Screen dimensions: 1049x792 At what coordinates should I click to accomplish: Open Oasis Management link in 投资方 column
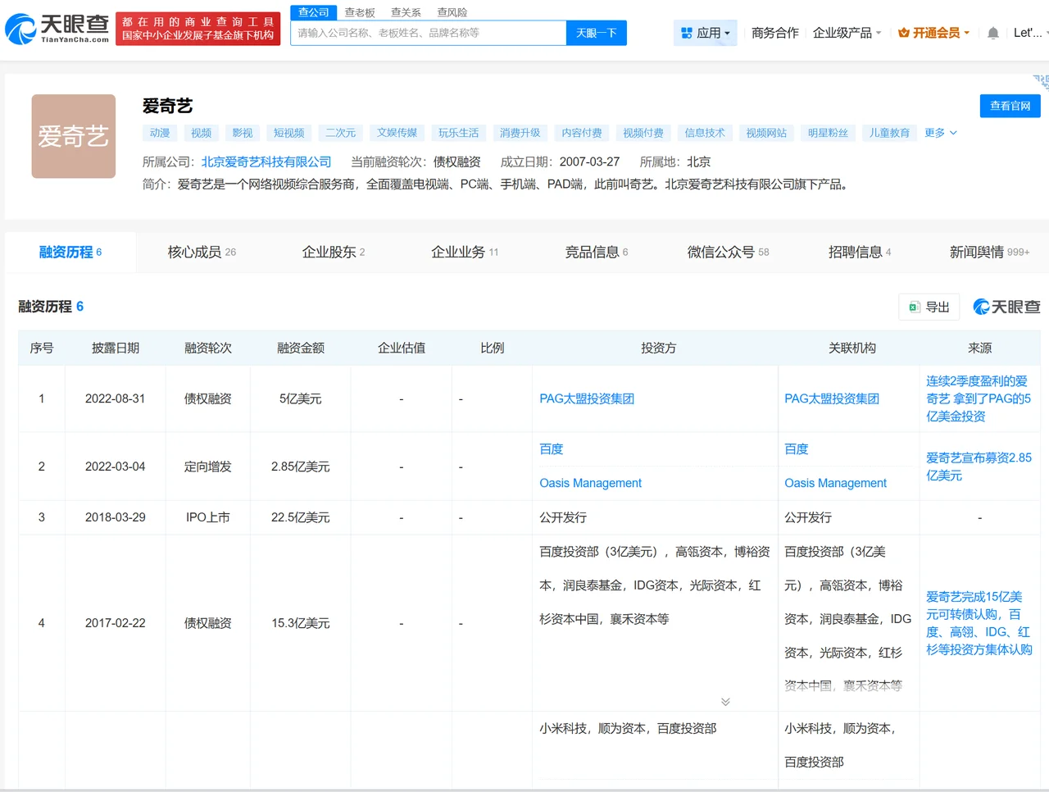pos(590,484)
